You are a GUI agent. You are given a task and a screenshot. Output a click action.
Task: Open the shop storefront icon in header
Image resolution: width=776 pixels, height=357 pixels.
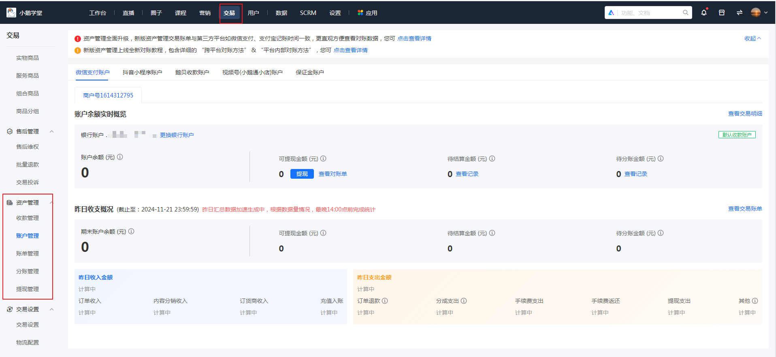tap(722, 13)
